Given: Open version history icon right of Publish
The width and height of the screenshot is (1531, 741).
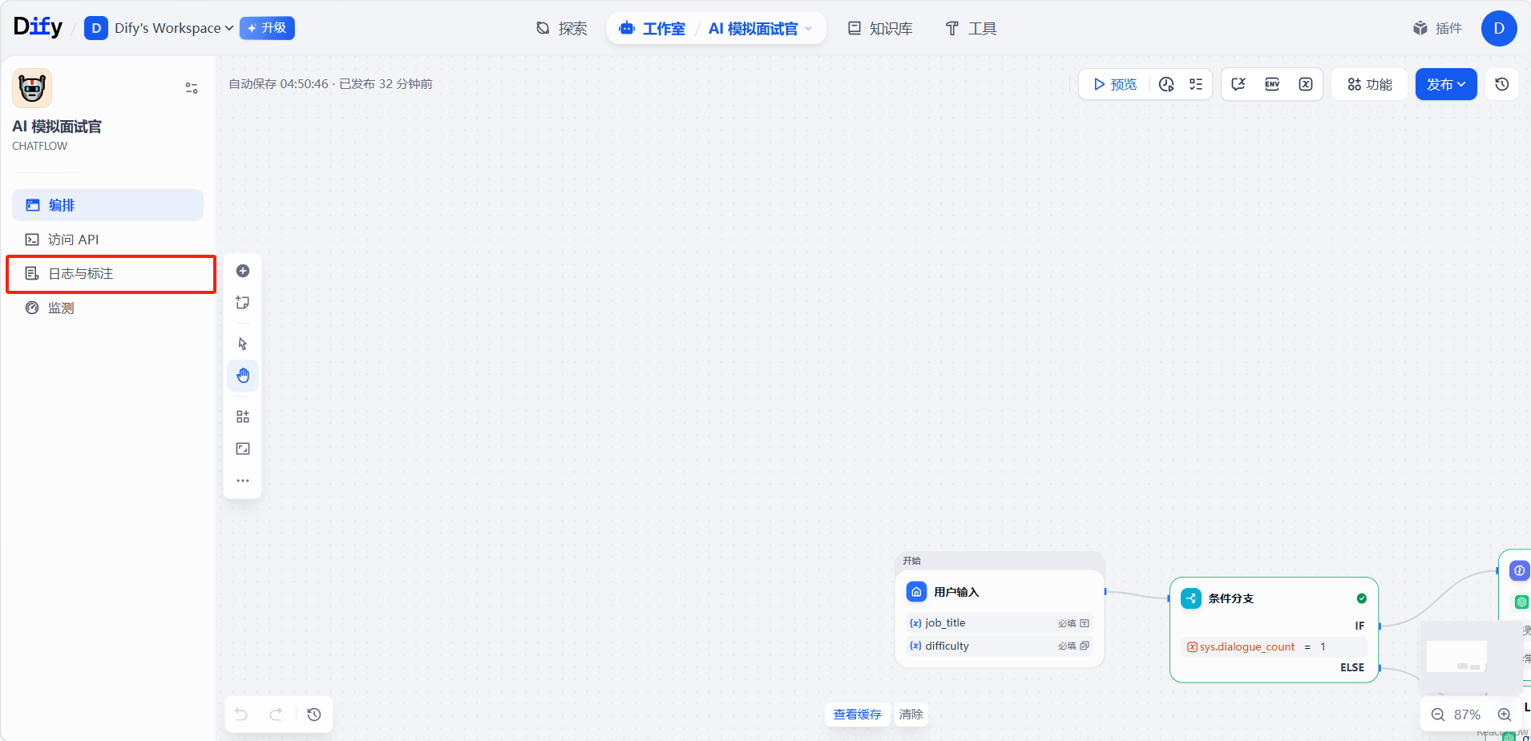Looking at the screenshot, I should pos(1502,84).
